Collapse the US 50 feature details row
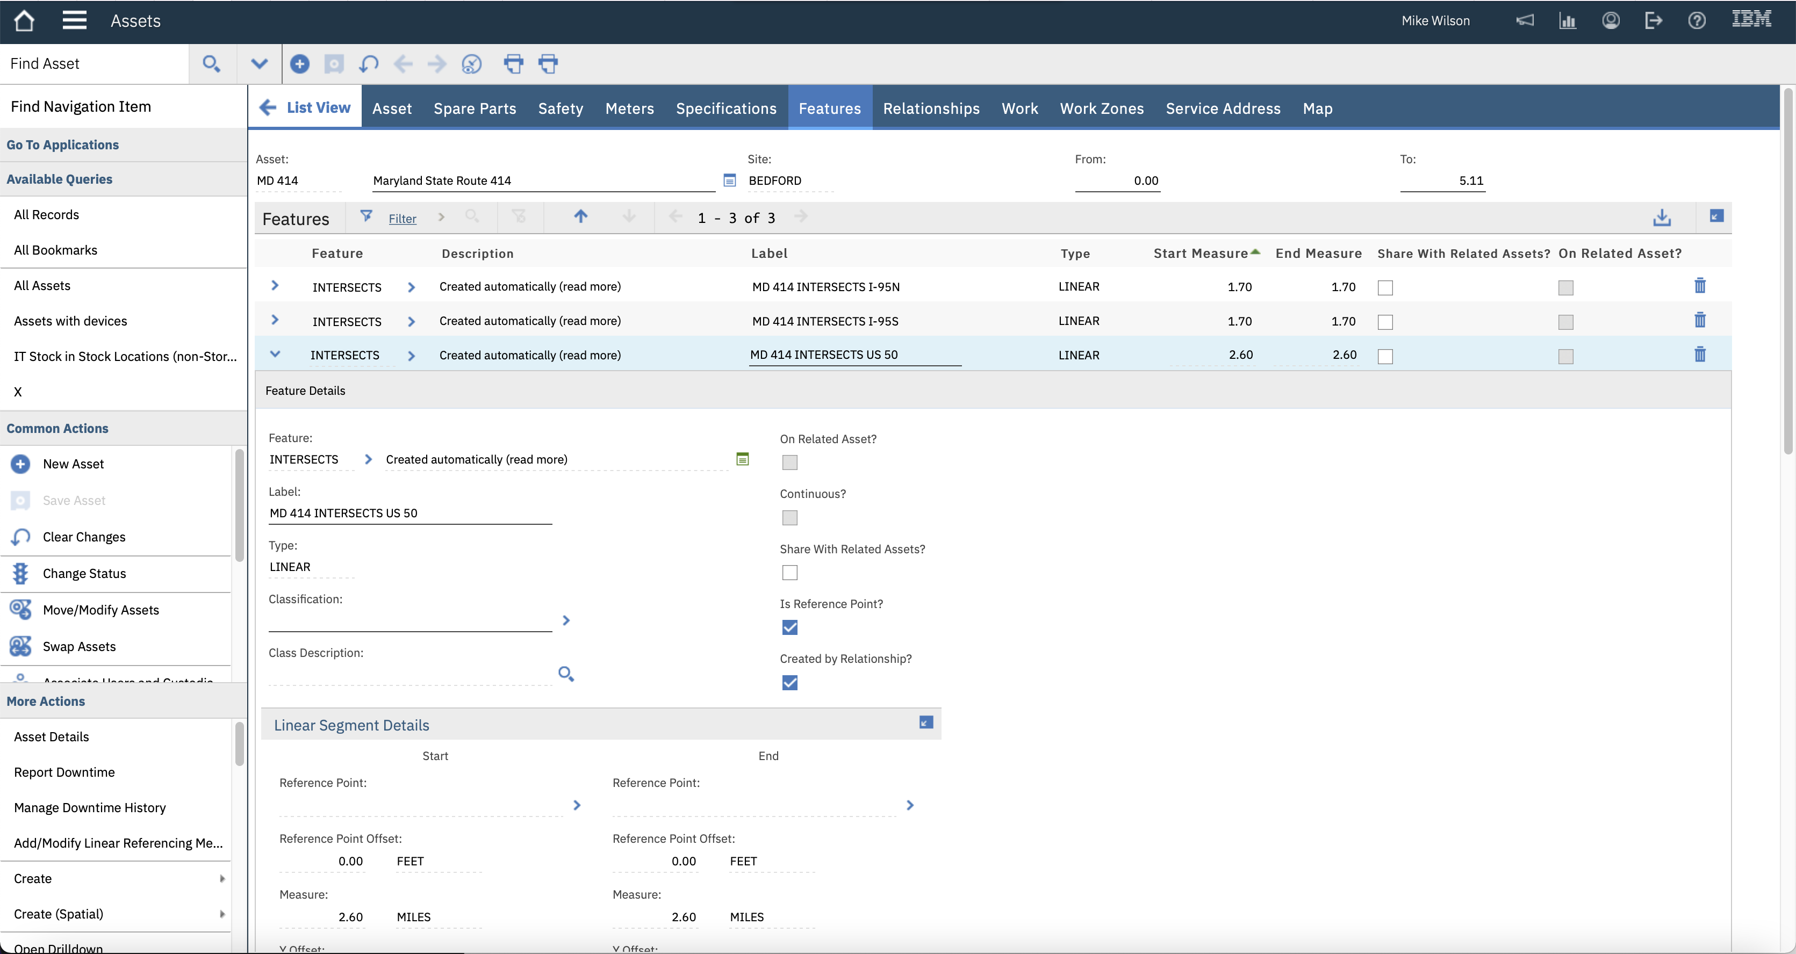Screen dimensions: 1796x954 [x=275, y=354]
